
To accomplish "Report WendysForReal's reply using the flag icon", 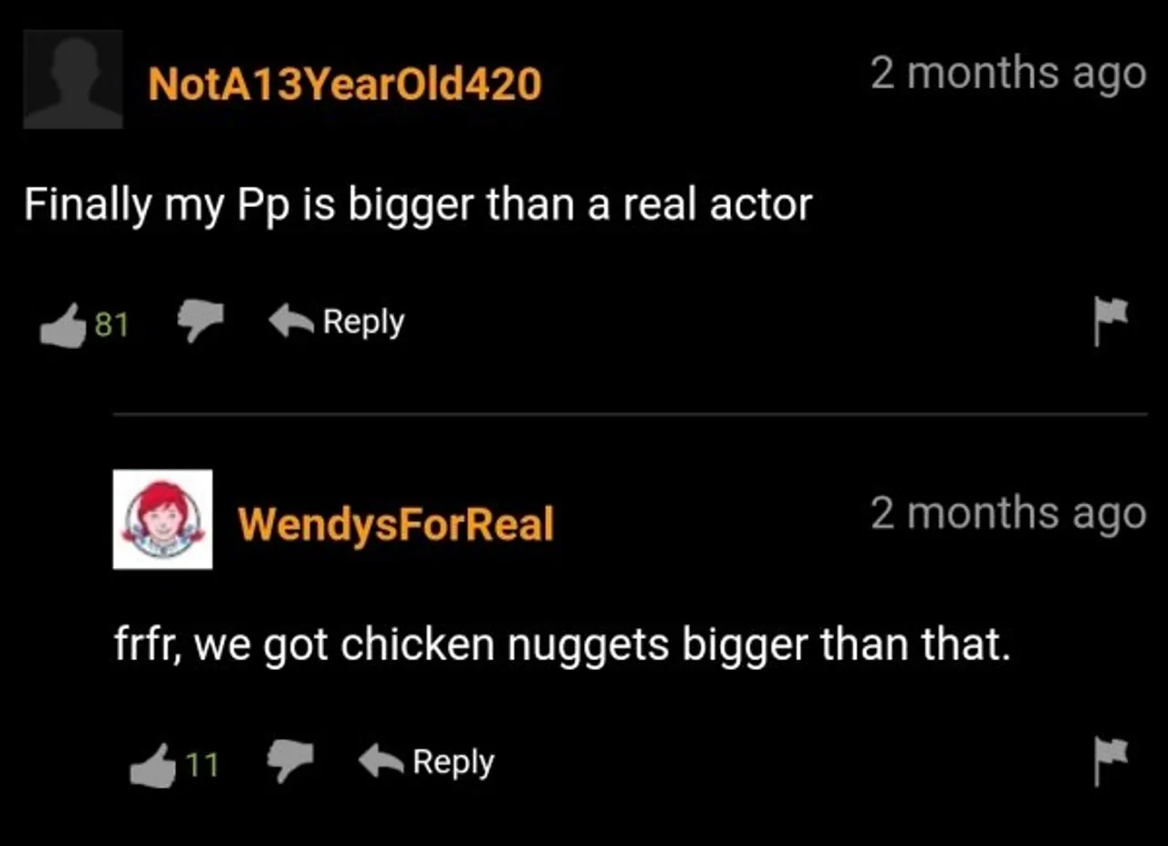I will [1111, 762].
